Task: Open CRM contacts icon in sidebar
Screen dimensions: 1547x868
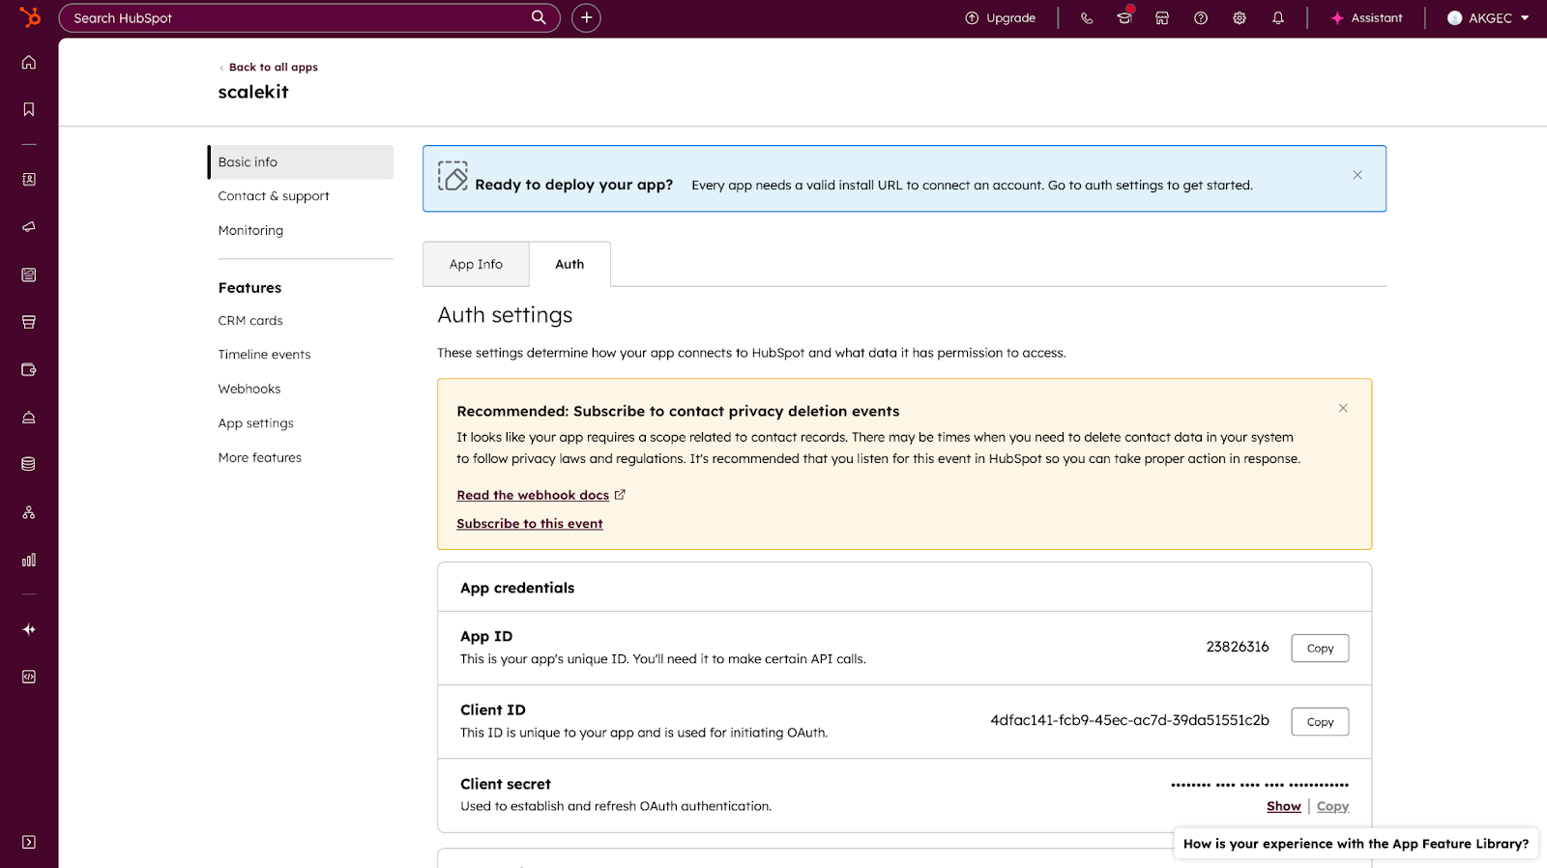Action: tap(29, 180)
